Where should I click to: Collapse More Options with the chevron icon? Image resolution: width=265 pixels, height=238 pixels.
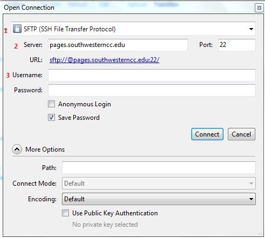(17, 149)
